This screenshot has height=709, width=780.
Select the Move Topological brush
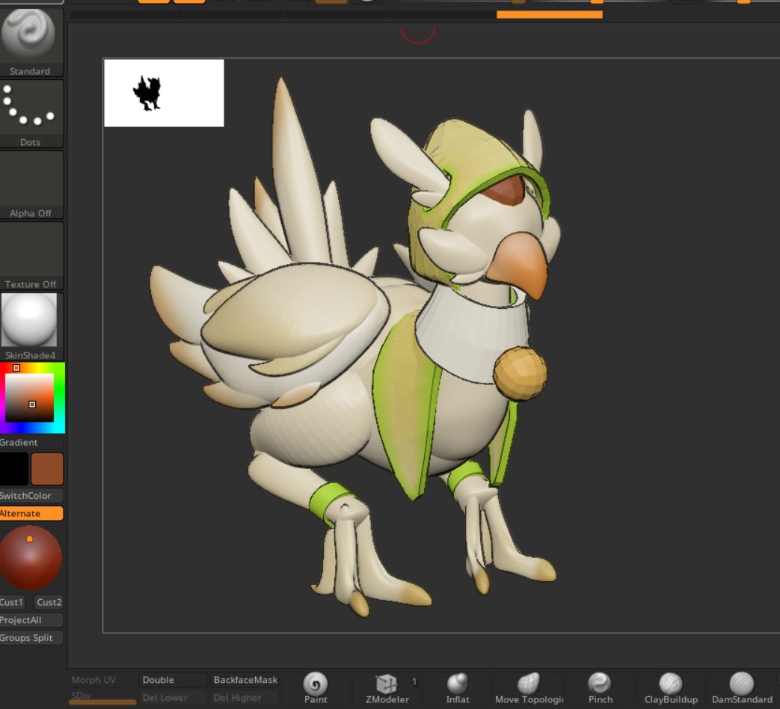[x=529, y=688]
